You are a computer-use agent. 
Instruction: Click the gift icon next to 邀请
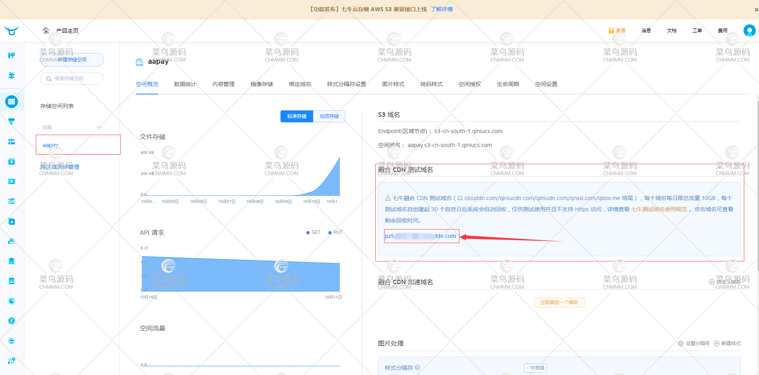coord(611,31)
